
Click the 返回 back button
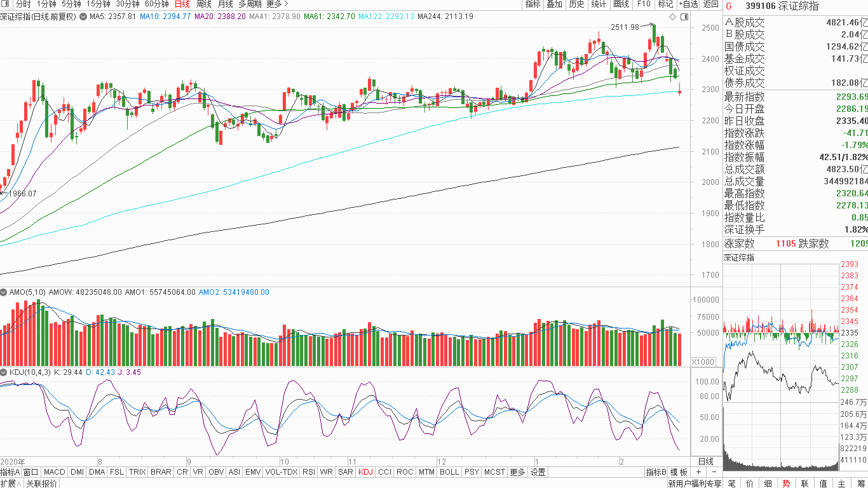[710, 4]
